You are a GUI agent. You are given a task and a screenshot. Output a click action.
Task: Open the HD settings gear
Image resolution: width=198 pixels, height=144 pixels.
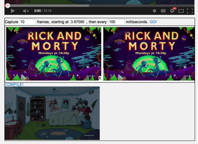(x=173, y=11)
